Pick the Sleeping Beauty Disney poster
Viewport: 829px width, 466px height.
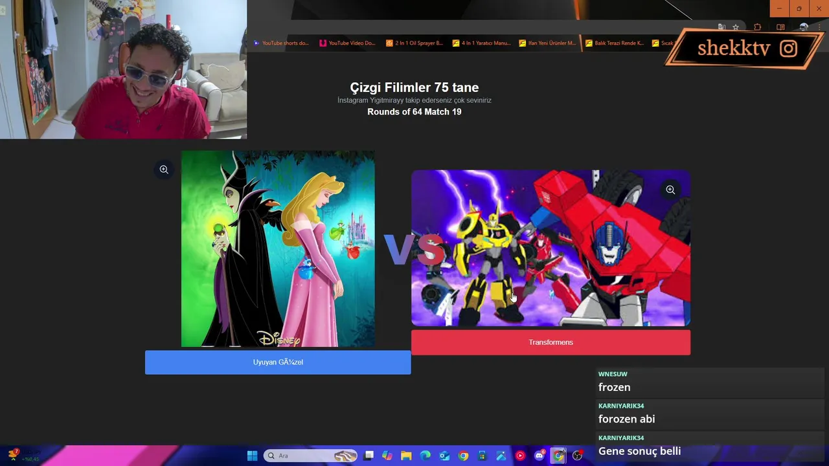[278, 249]
